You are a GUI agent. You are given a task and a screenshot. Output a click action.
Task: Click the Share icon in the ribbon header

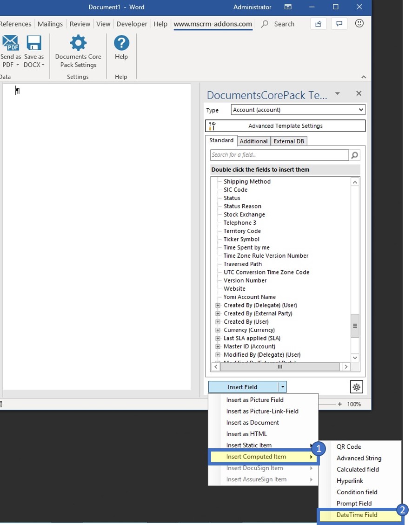(318, 24)
